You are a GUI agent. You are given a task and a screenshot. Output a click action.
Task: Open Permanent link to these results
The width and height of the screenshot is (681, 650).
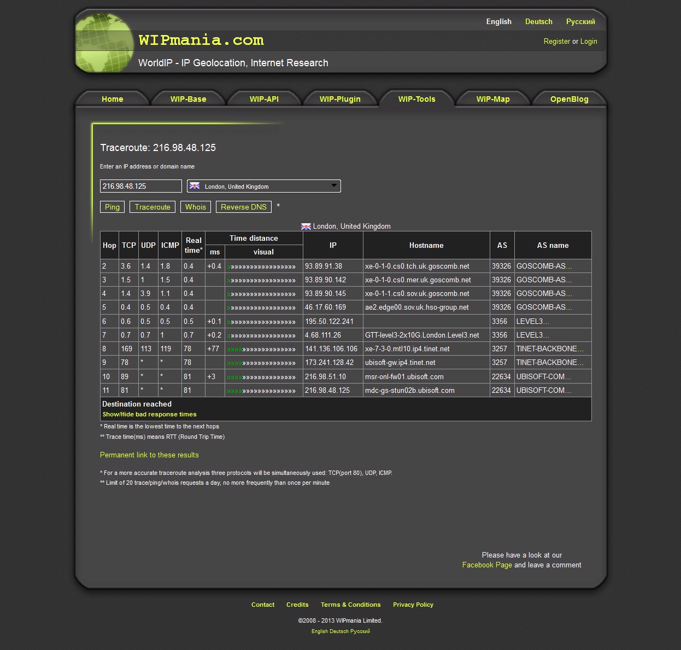pyautogui.click(x=149, y=455)
